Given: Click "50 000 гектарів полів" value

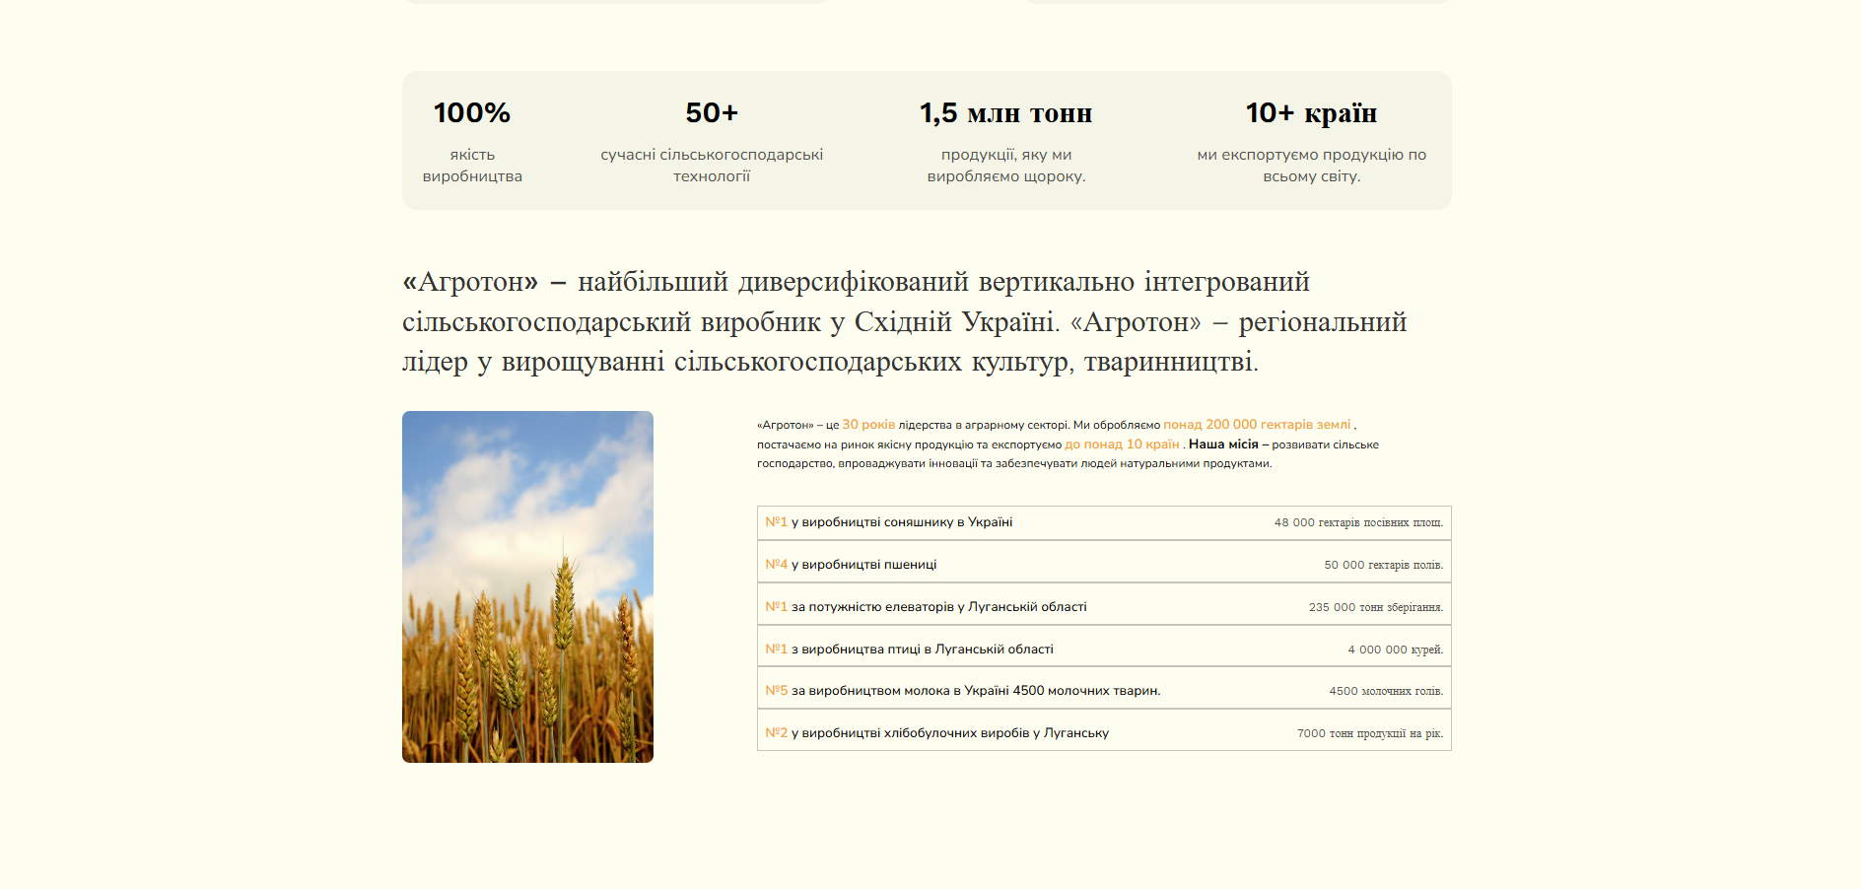Looking at the screenshot, I should click(x=1383, y=566).
